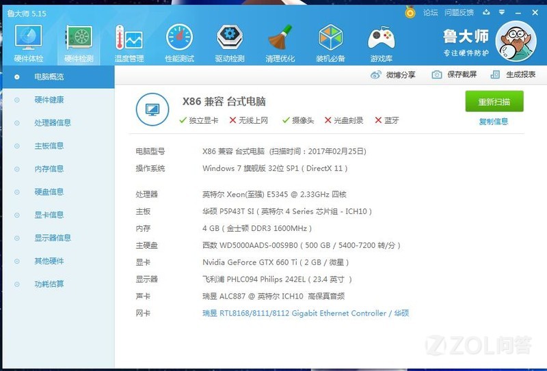547x371 pixels.
Task: Click the 蓝牙 cross mark item
Action: coord(387,120)
